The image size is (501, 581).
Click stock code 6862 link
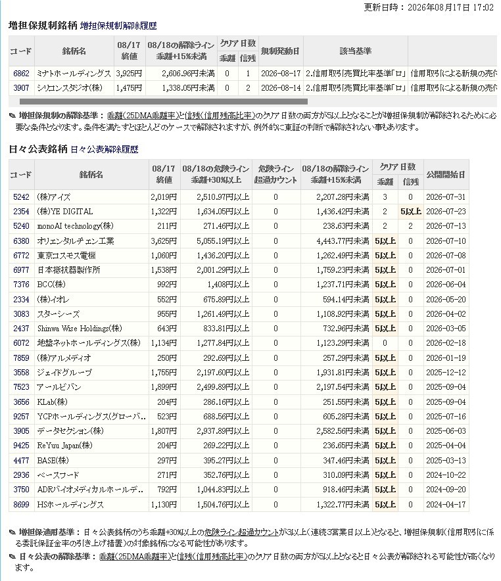point(21,74)
